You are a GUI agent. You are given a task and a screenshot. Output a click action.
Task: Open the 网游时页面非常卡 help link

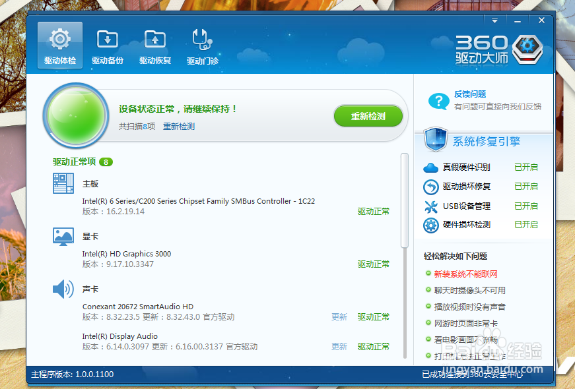tap(465, 324)
